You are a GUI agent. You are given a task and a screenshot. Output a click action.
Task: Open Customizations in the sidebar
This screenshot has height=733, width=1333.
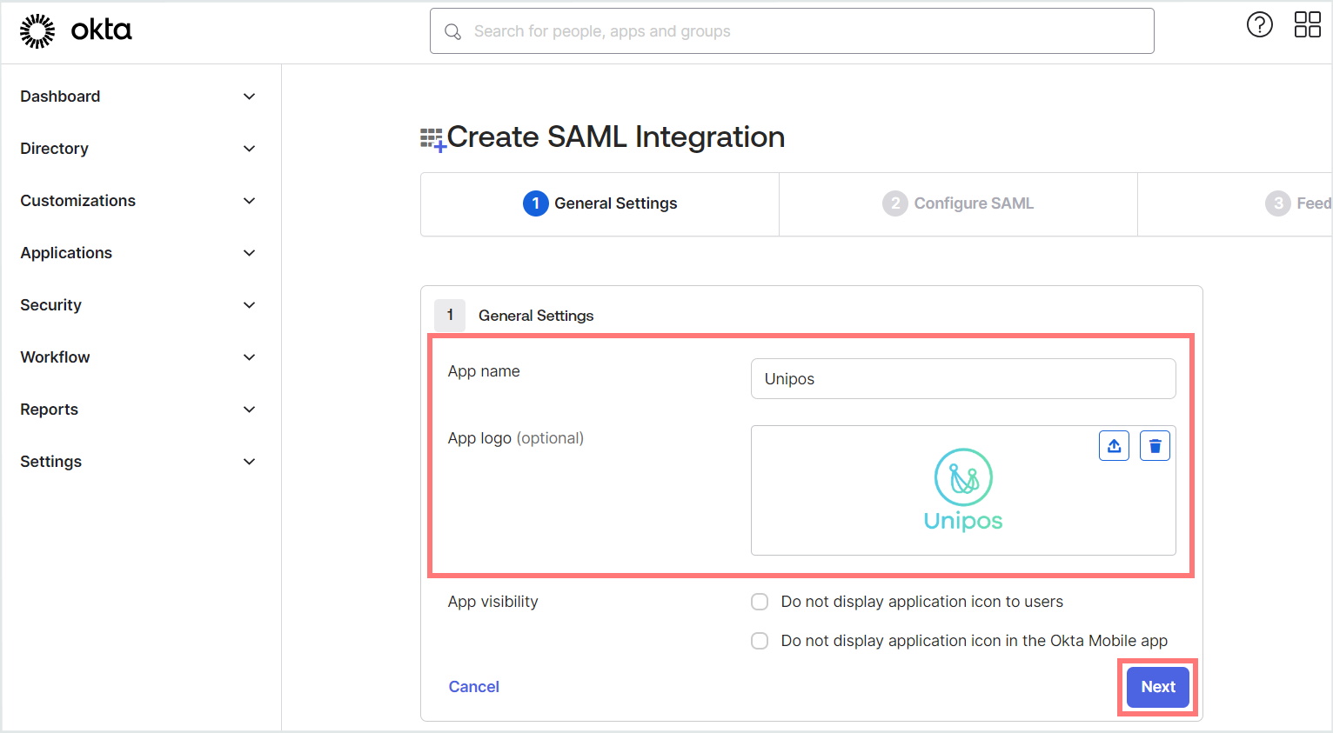(x=77, y=201)
